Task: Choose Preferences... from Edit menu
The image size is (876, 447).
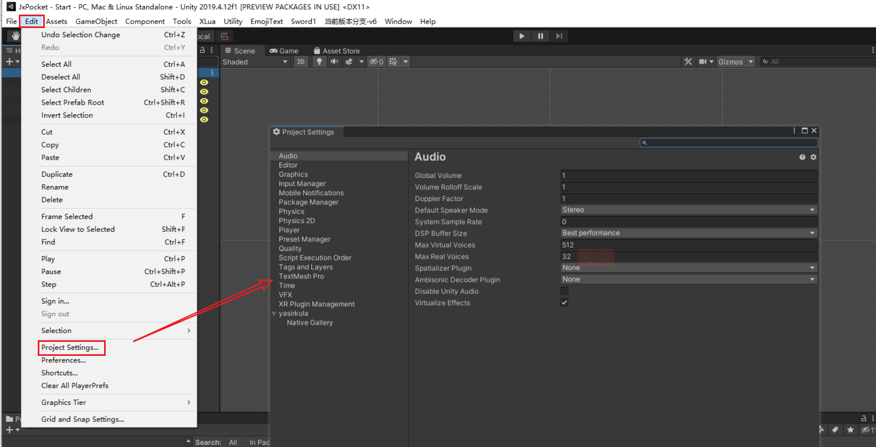Action: point(64,360)
